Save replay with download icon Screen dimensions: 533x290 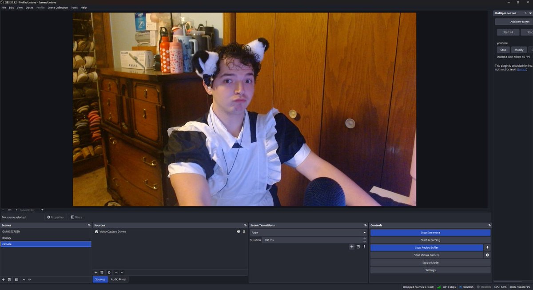487,248
